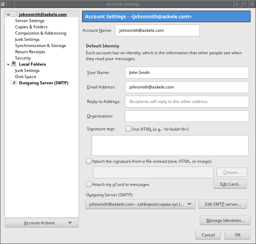256x244 pixels.
Task: Click the Outgoing Server SMTP icon
Action: click(14, 83)
